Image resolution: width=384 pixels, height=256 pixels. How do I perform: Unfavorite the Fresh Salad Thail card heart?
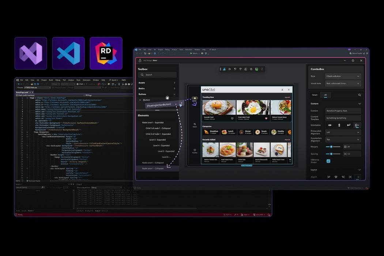(266, 118)
